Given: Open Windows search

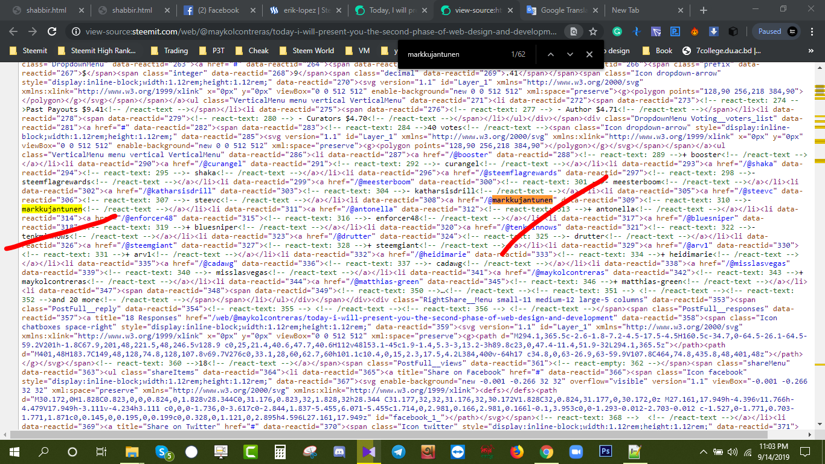Looking at the screenshot, I should (x=43, y=452).
